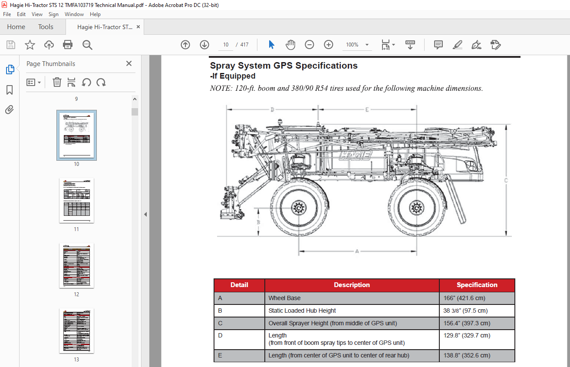Image resolution: width=570 pixels, height=367 pixels.
Task: Rotate page counterclockwise icon
Action: 86,82
